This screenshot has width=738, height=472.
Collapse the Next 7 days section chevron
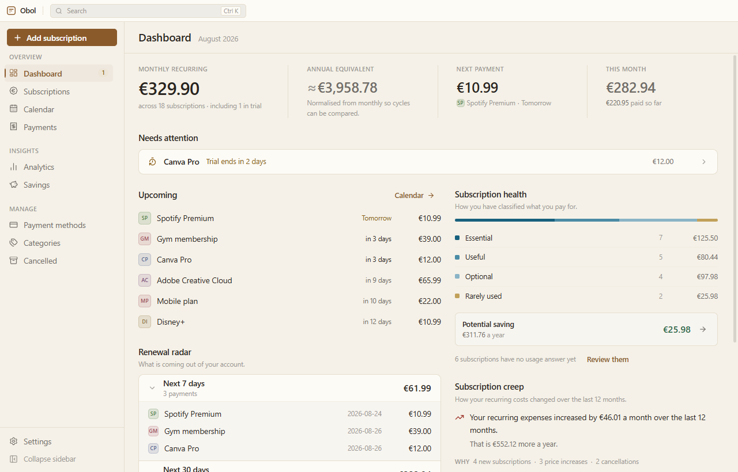(x=152, y=388)
